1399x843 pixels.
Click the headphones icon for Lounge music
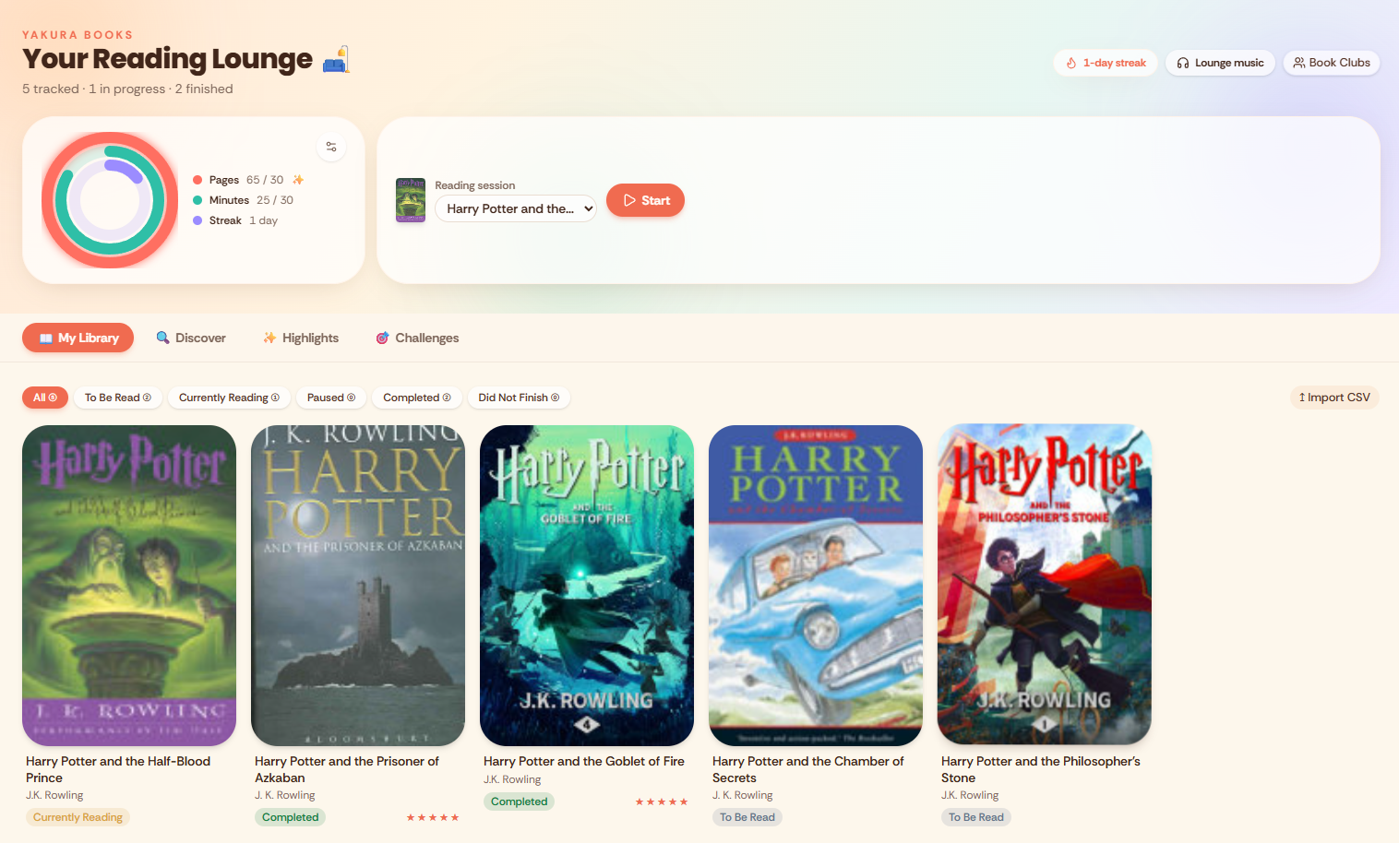pos(1183,63)
